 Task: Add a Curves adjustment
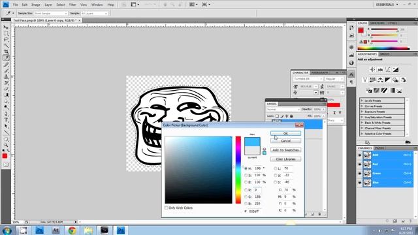tap(388, 70)
